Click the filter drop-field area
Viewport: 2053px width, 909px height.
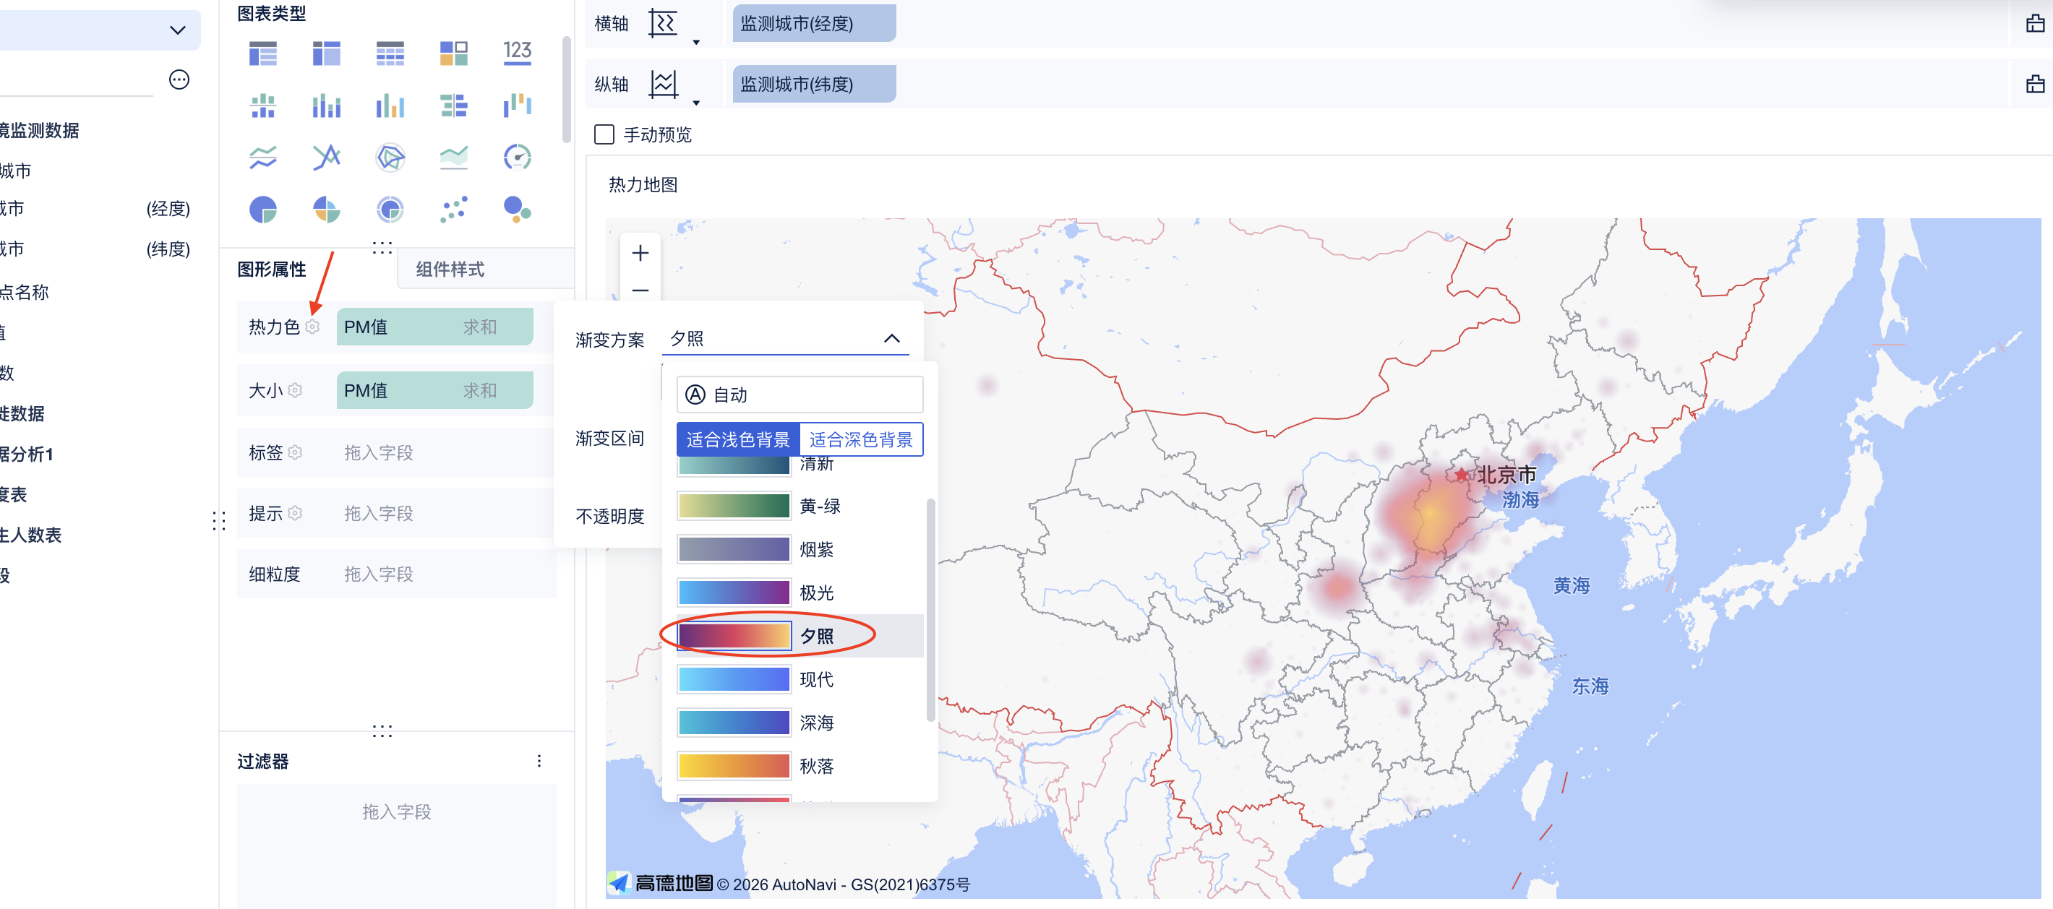(396, 811)
